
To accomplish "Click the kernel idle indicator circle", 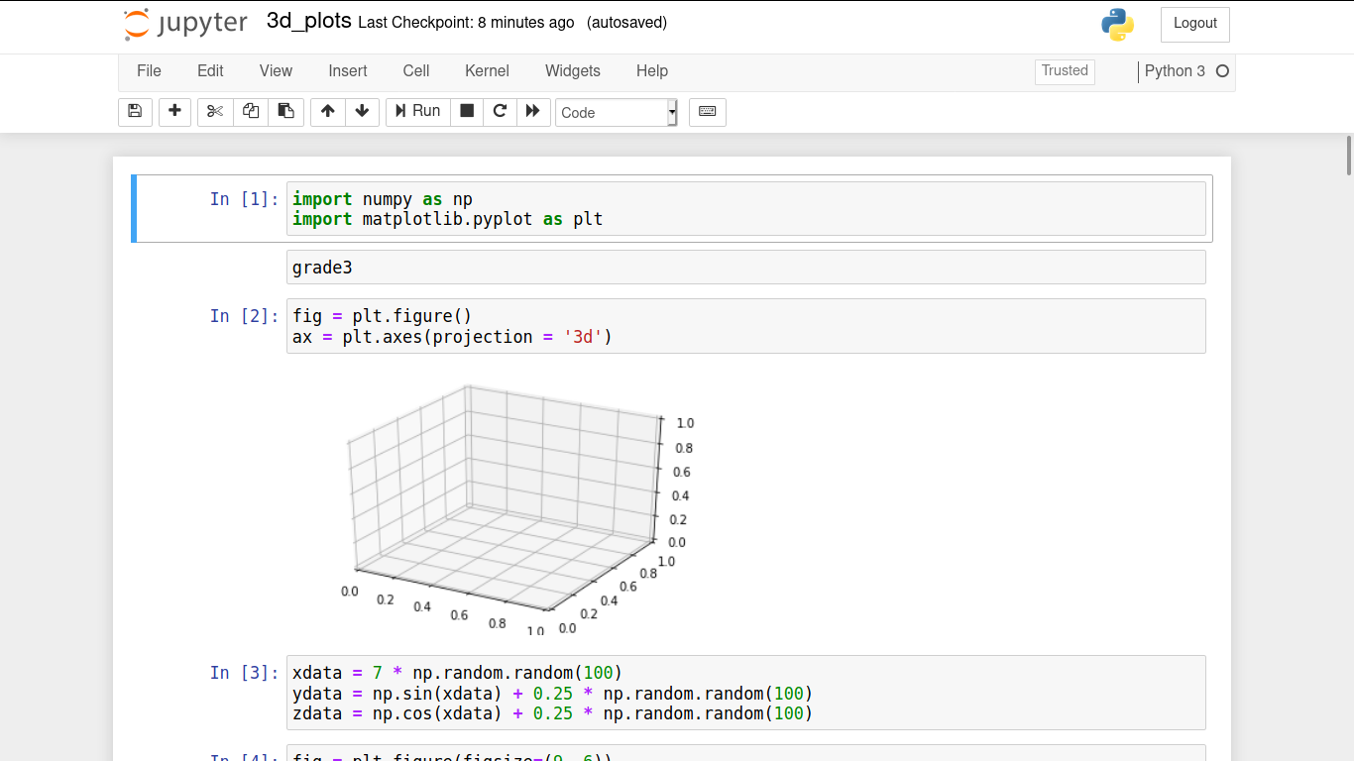I will pyautogui.click(x=1222, y=71).
